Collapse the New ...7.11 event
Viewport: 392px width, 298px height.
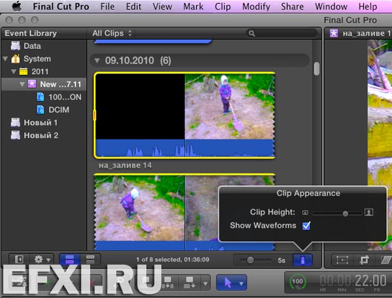pos(22,84)
